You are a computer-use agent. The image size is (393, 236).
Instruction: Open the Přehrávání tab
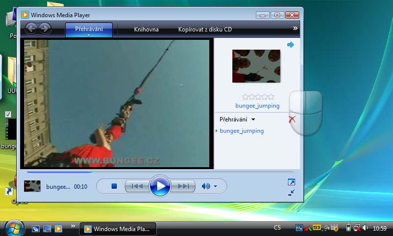click(89, 29)
